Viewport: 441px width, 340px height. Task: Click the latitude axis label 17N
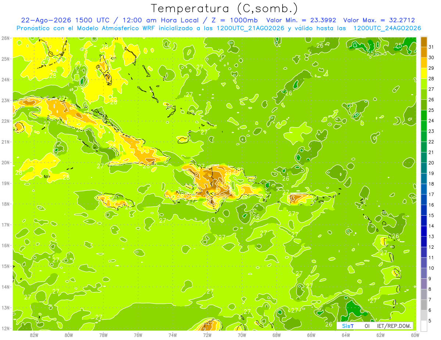click(x=5, y=224)
